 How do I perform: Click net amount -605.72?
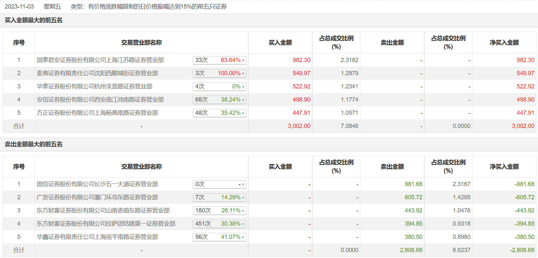click(x=524, y=197)
